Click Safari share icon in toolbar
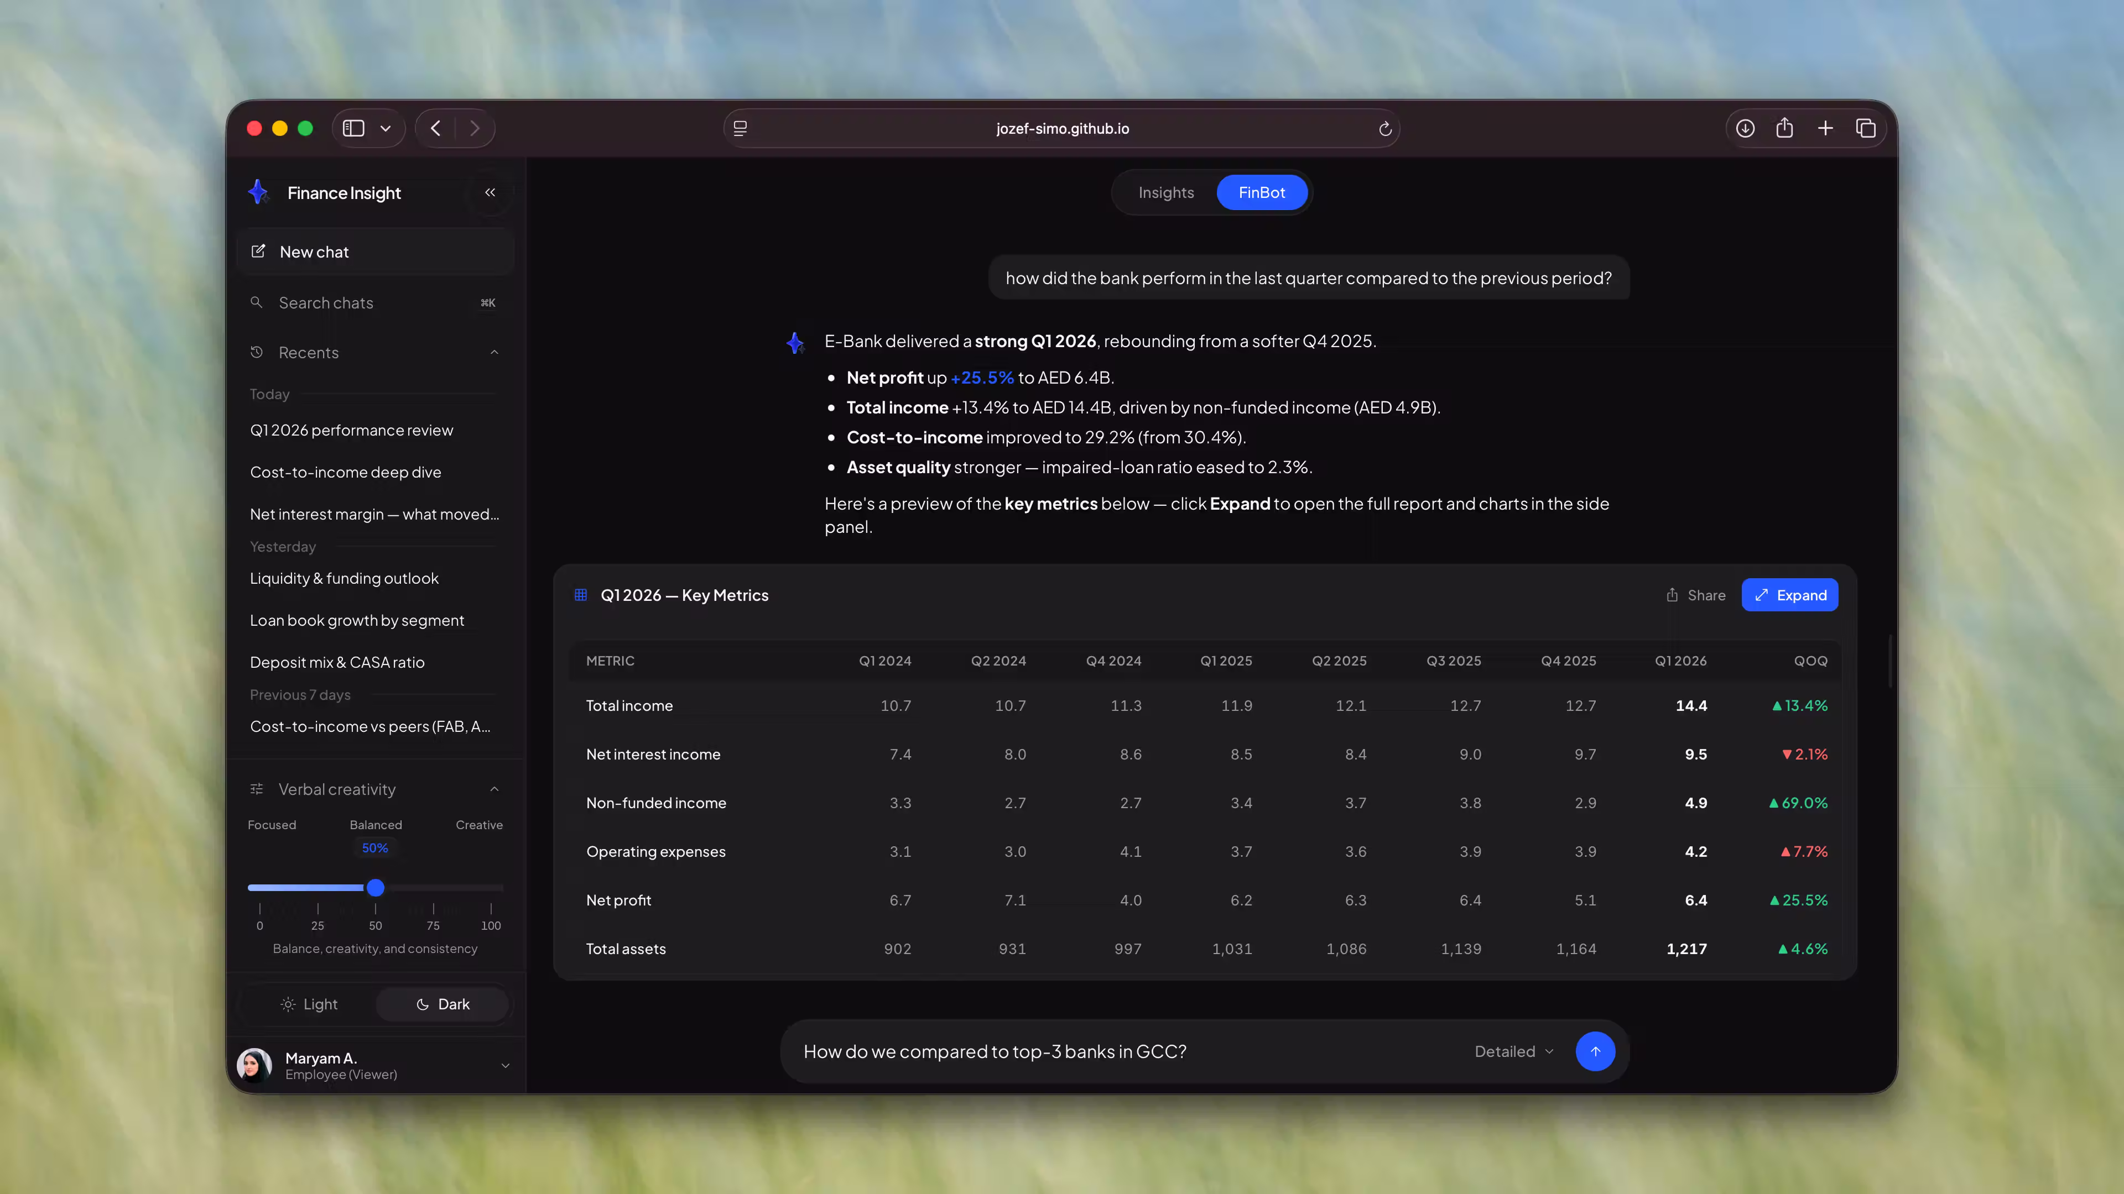The image size is (2124, 1194). (1784, 128)
